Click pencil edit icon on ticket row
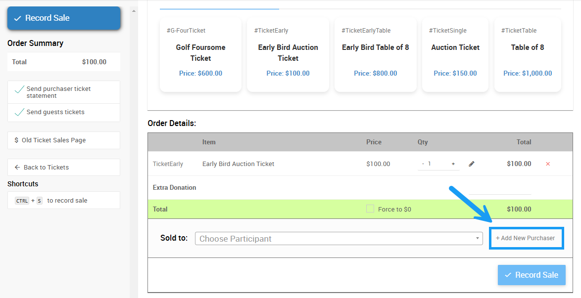Screen dimensions: 581x298 pyautogui.click(x=472, y=164)
